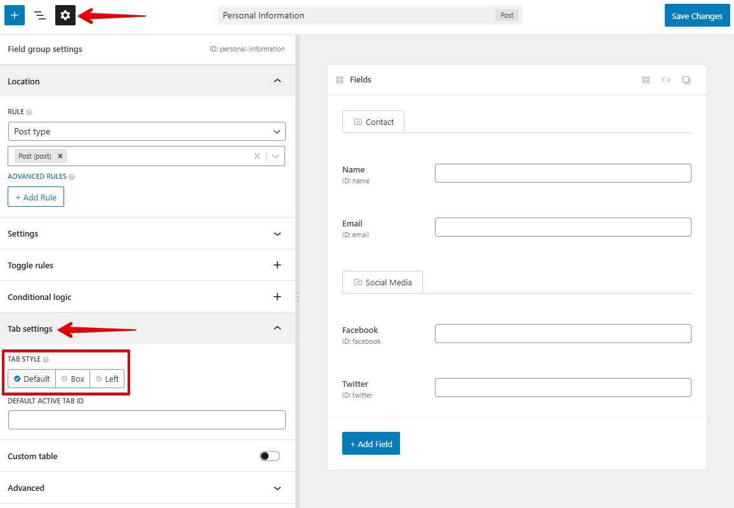
Task: Click the duplicate icon in Fields header
Action: (686, 80)
